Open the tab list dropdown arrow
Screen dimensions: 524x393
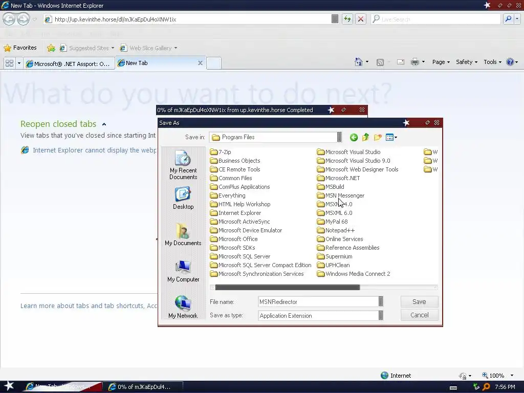pyautogui.click(x=19, y=63)
